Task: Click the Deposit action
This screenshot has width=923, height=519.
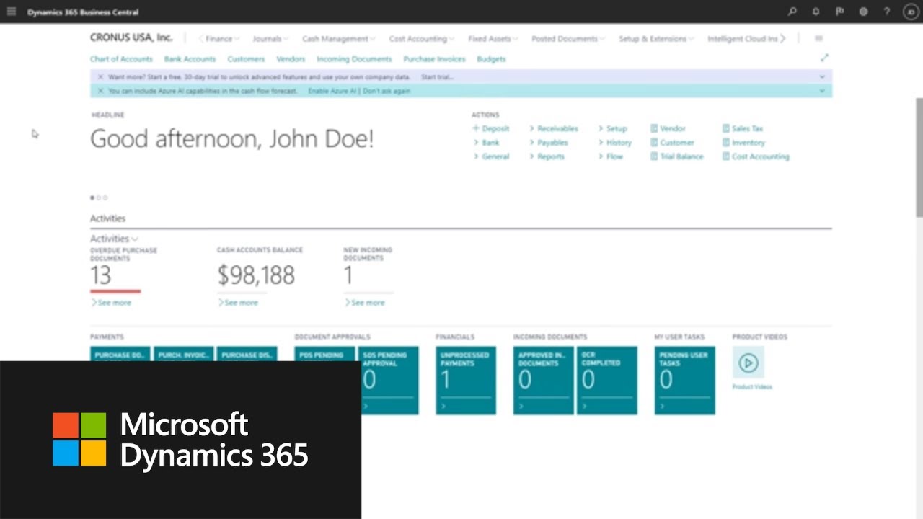Action: (x=491, y=128)
